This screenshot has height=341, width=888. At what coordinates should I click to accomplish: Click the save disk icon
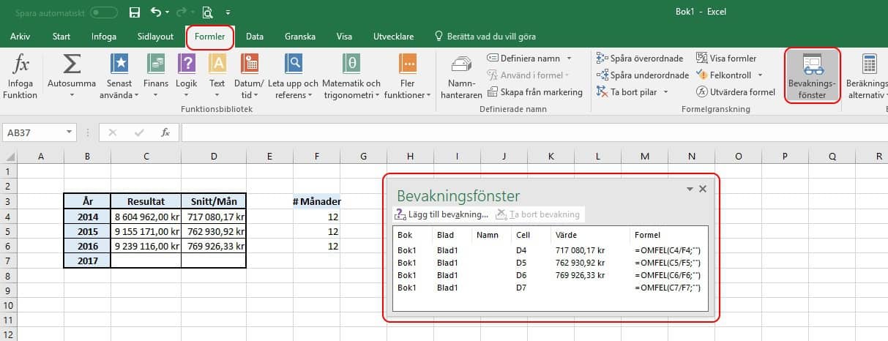pos(134,12)
